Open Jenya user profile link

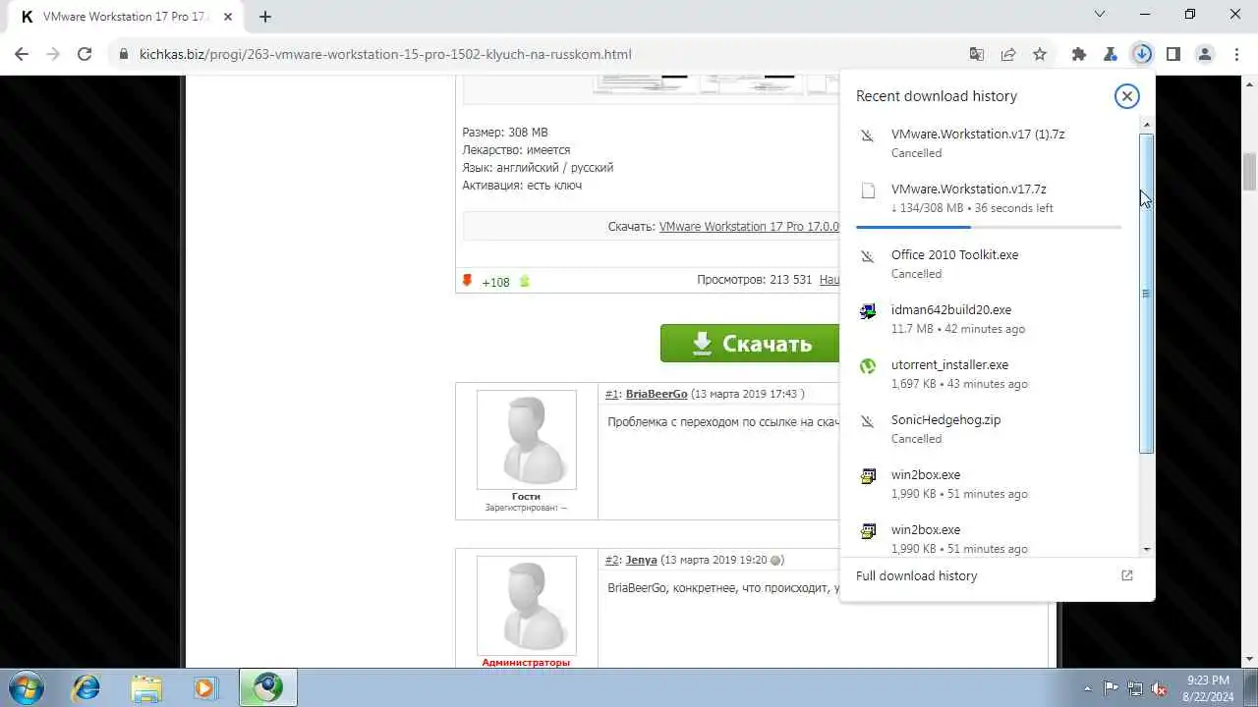[x=642, y=560]
